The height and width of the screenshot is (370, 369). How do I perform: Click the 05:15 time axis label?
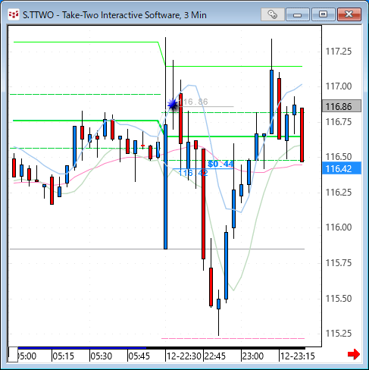64,356
